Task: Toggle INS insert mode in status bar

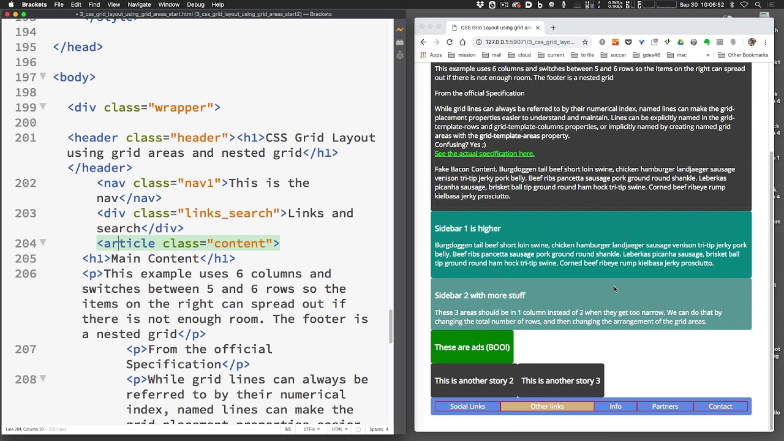Action: (288, 429)
